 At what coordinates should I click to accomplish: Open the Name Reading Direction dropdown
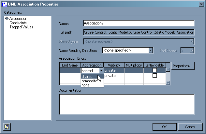click(x=151, y=50)
